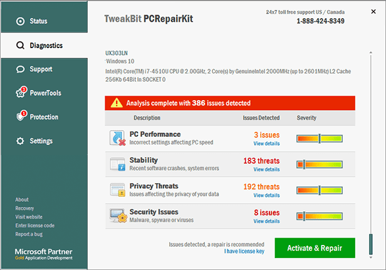Click the Stability title
386x270 pixels.
coord(143,160)
